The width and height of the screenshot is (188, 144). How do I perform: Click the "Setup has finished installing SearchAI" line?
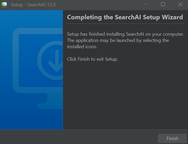tap(125, 34)
